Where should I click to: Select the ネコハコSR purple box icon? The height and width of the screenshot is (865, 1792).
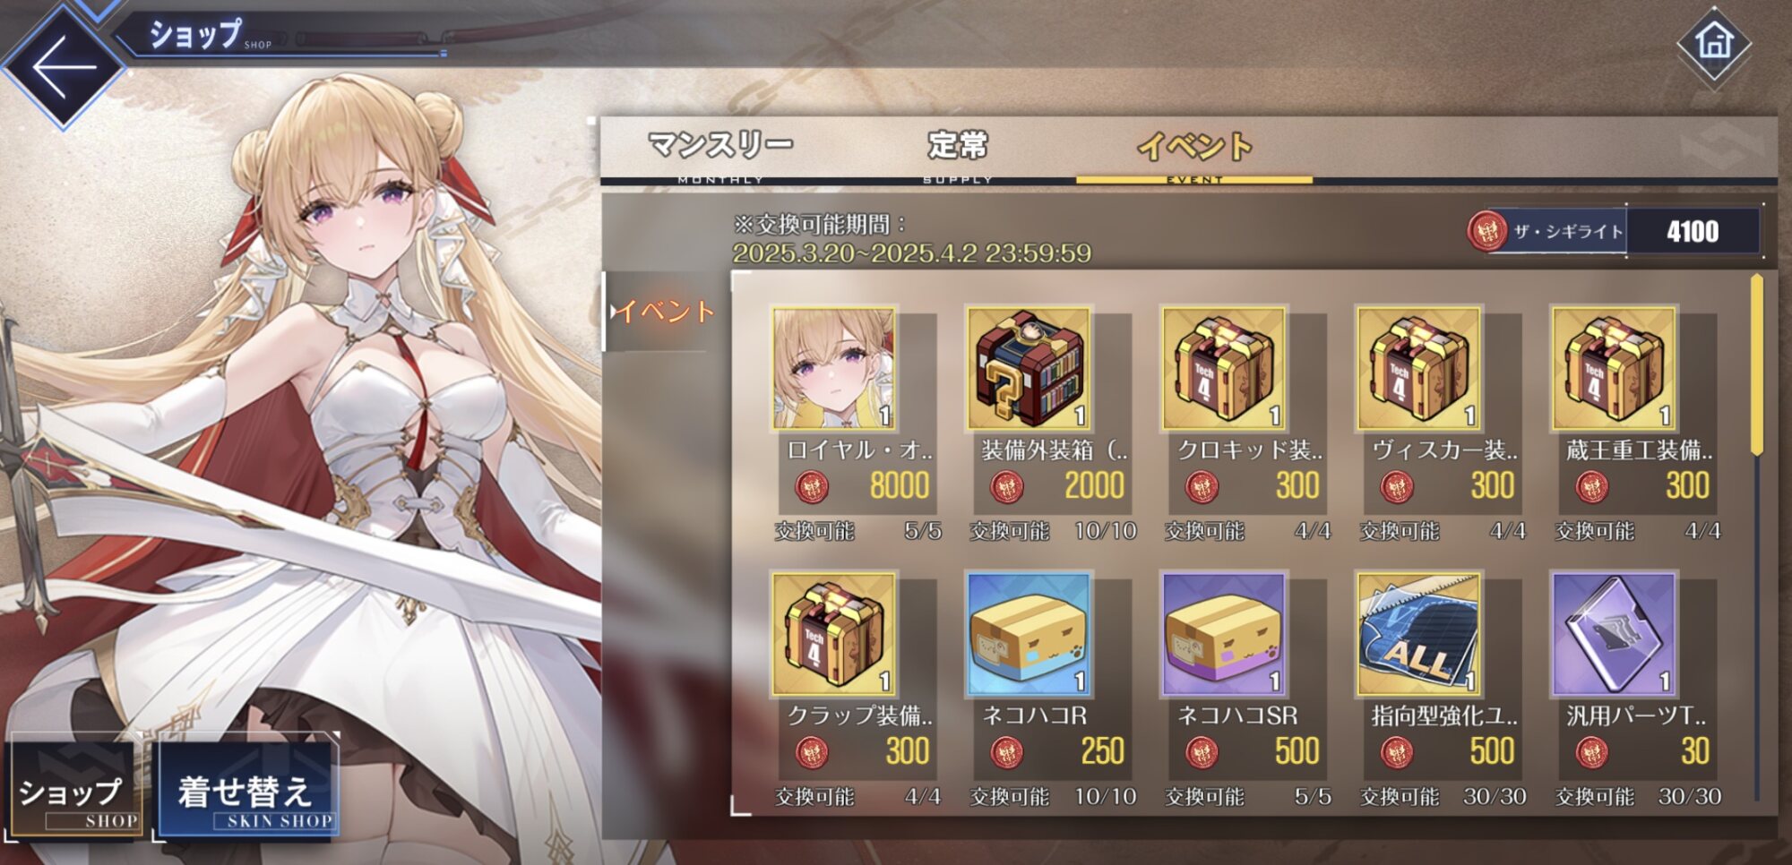click(1224, 634)
